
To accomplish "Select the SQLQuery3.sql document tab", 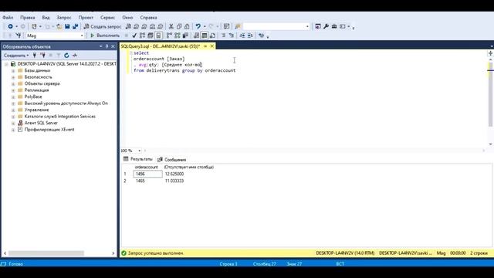I will [x=161, y=46].
